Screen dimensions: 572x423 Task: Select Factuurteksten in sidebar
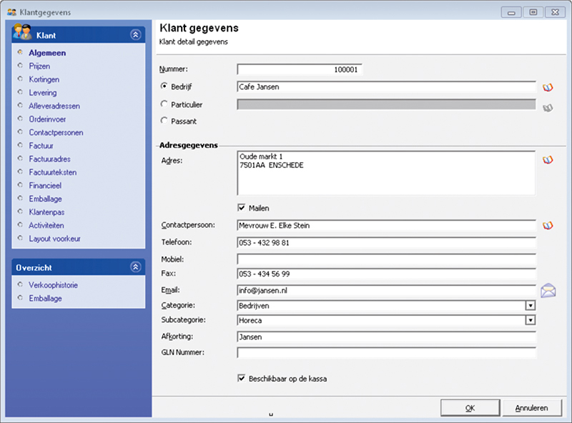coord(53,172)
